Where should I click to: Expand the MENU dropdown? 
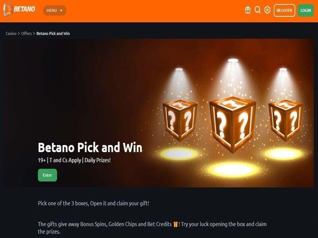(54, 10)
